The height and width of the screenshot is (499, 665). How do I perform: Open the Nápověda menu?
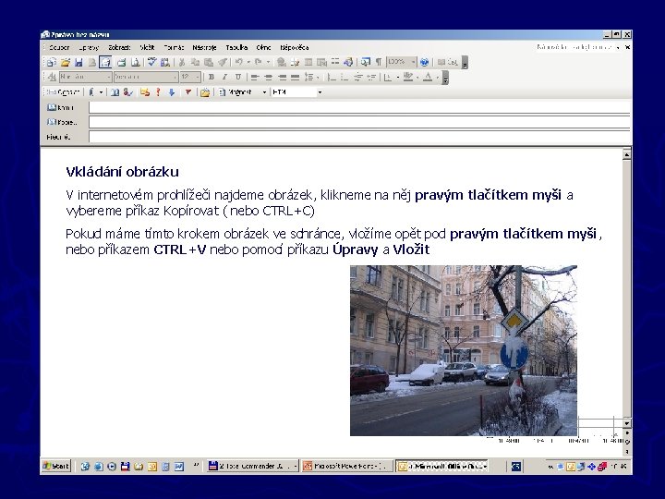(295, 47)
